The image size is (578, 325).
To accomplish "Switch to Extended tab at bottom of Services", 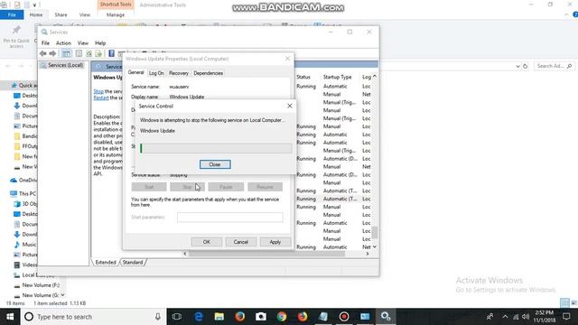I will click(106, 263).
